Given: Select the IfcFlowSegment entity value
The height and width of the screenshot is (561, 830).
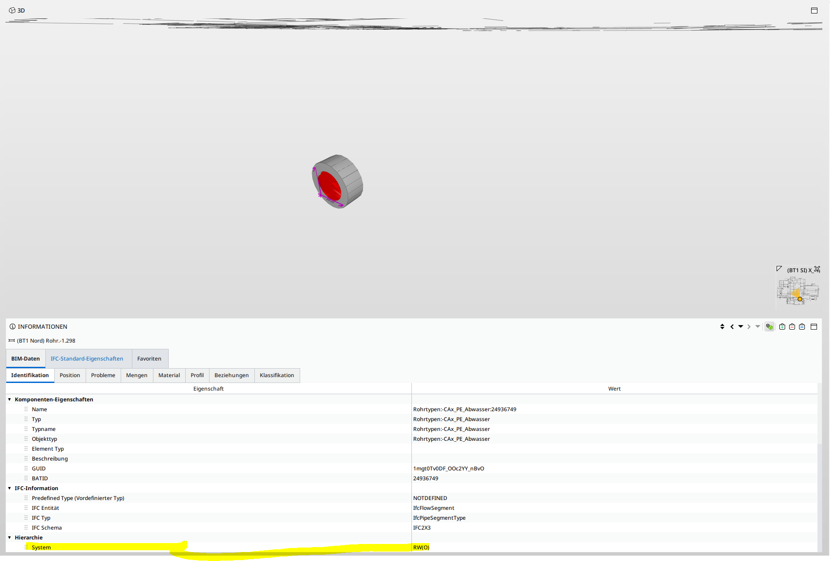Looking at the screenshot, I should pyautogui.click(x=434, y=508).
